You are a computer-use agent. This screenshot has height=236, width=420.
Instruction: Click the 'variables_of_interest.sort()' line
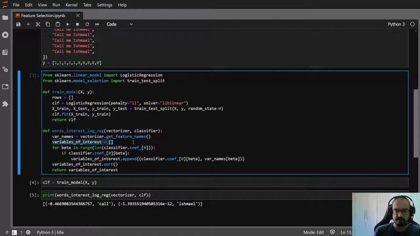[x=85, y=165]
